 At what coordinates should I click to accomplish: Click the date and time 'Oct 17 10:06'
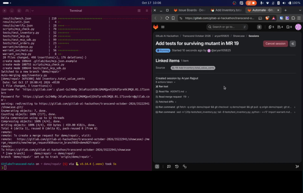(151, 3)
